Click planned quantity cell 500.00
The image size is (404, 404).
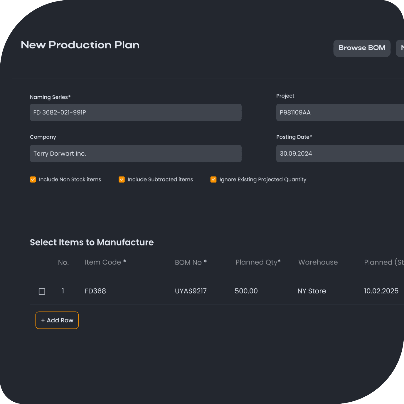click(x=246, y=291)
